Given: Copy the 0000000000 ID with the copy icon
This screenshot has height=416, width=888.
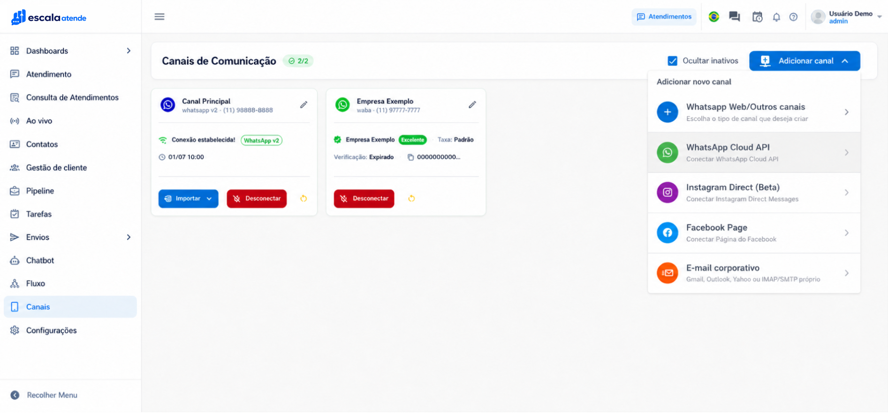Looking at the screenshot, I should tap(410, 157).
